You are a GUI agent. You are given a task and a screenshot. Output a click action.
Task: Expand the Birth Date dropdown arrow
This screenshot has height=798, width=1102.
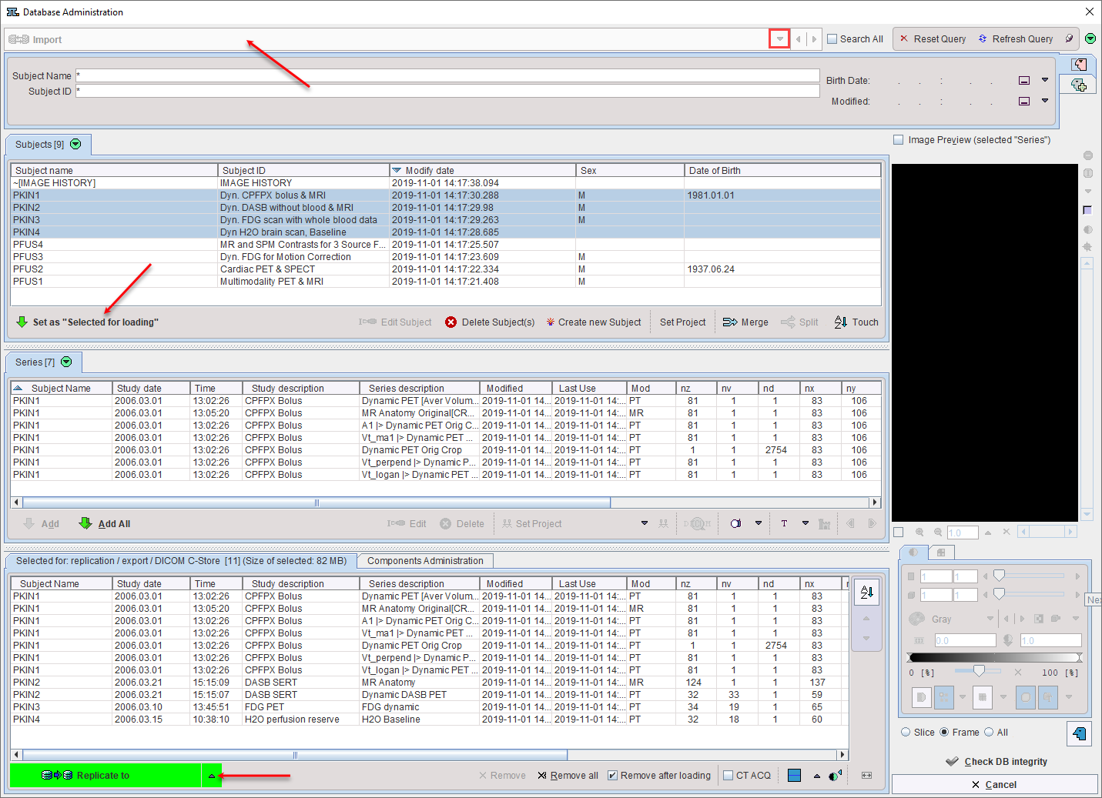(1045, 80)
